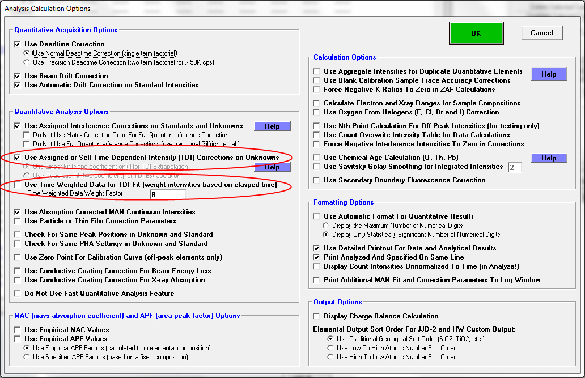Viewport: 585px width, 378px height.
Task: Click the green OK button
Action: point(476,33)
